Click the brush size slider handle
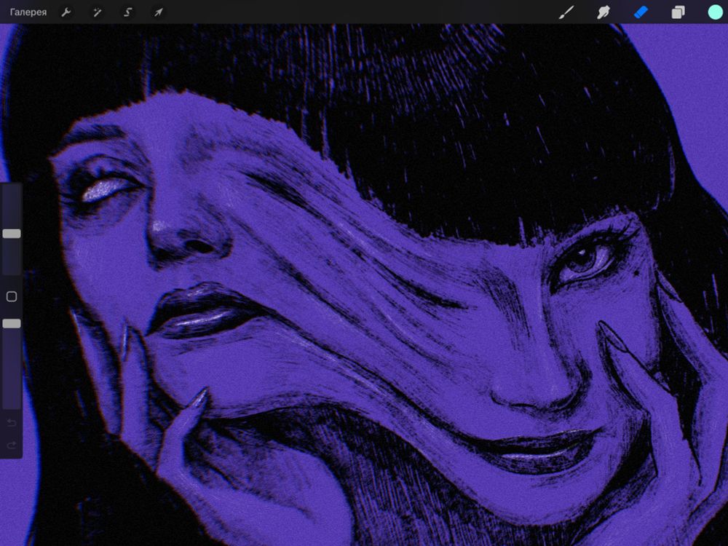The image size is (728, 546). pyautogui.click(x=12, y=234)
